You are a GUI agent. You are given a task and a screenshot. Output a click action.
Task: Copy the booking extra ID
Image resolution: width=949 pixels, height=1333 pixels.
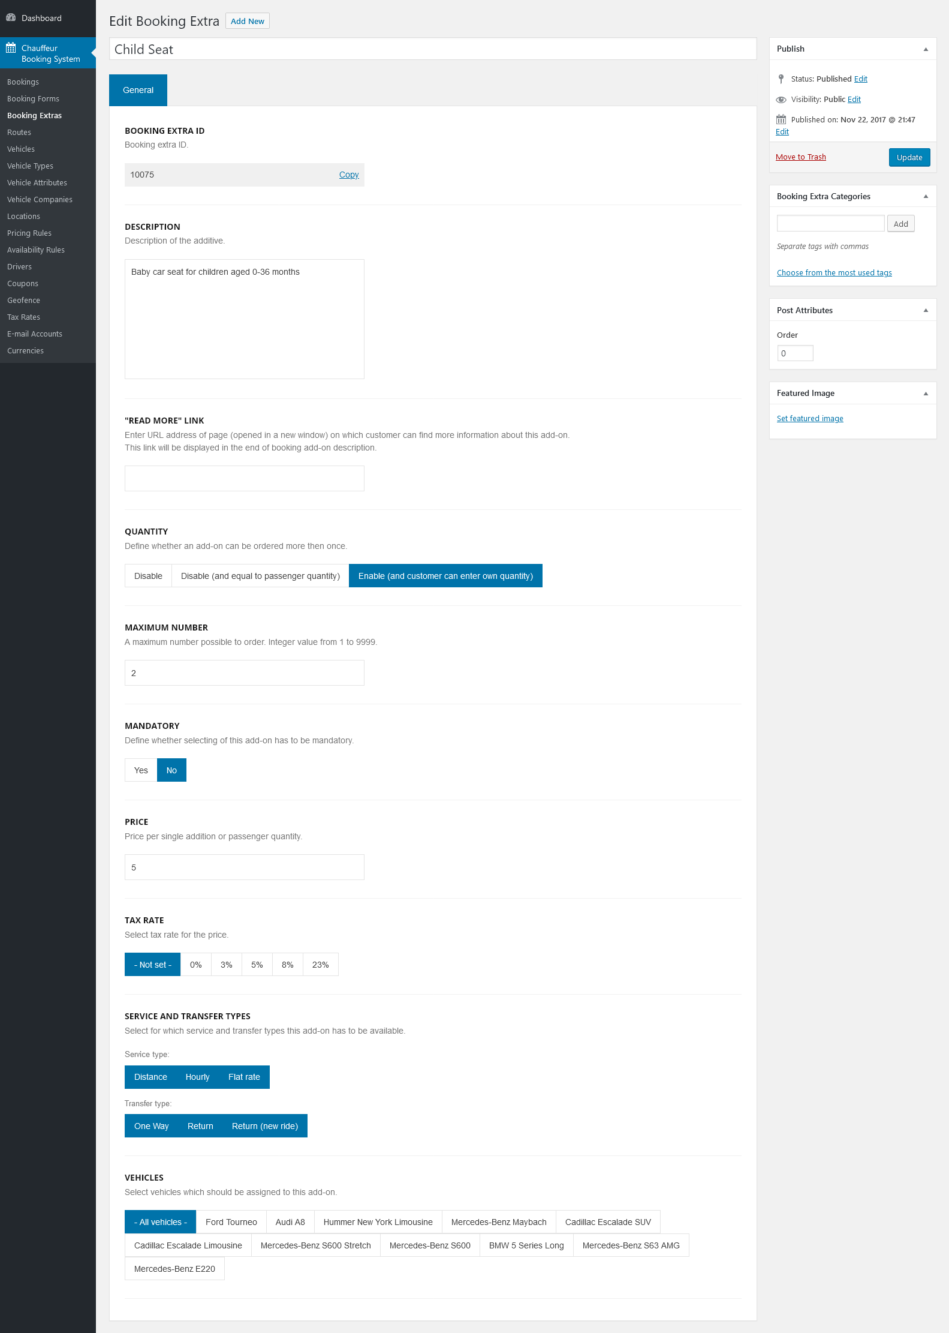coord(348,175)
